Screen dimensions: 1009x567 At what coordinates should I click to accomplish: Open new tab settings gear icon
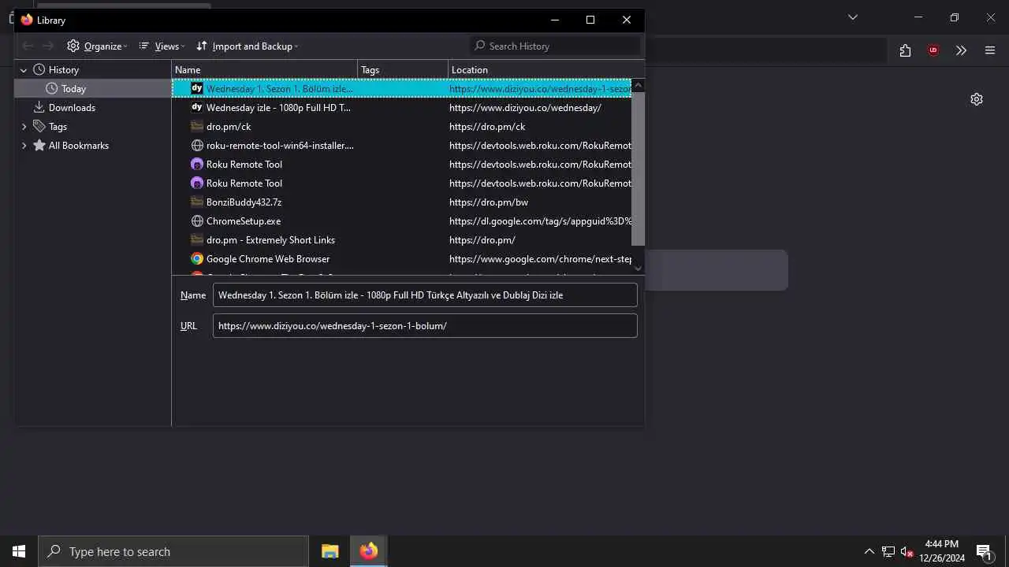point(977,99)
